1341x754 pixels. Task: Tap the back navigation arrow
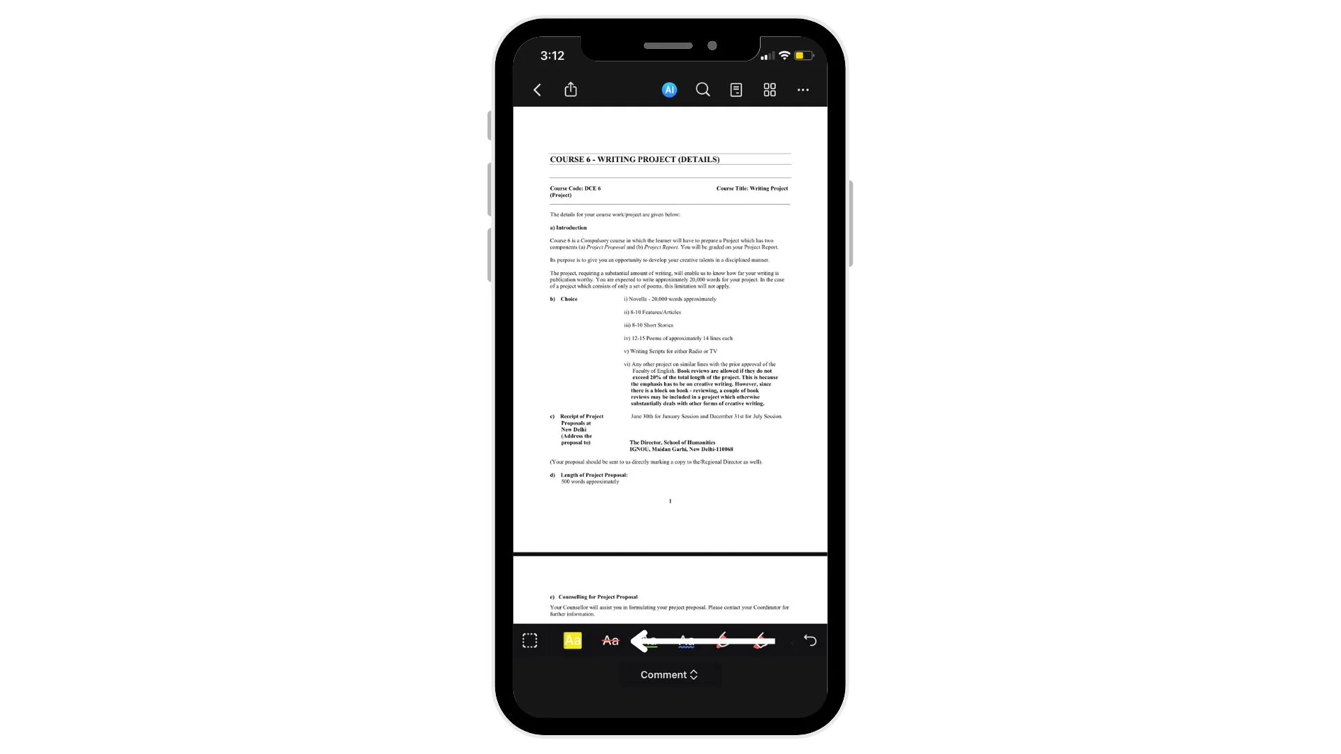(x=537, y=89)
